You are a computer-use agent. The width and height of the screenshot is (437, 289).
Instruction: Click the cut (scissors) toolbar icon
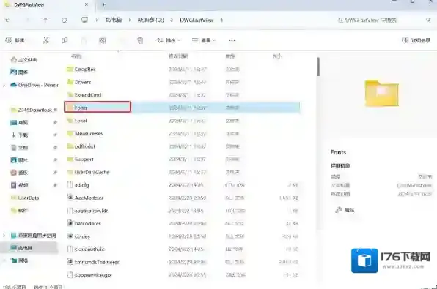tap(46, 40)
